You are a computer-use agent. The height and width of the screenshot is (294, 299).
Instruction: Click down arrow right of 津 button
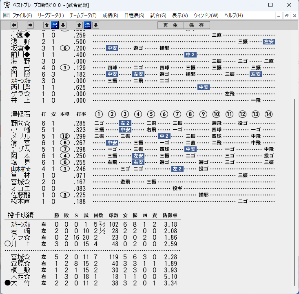(x=96, y=25)
